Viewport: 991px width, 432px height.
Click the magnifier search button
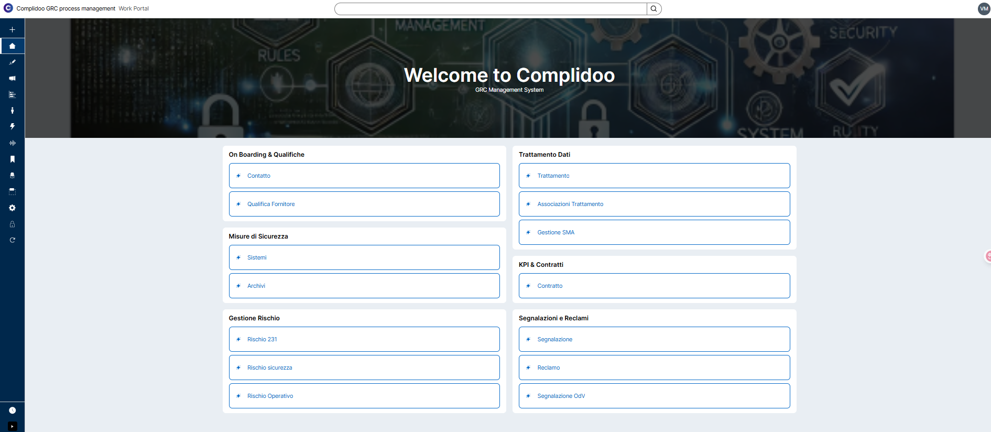(x=654, y=9)
